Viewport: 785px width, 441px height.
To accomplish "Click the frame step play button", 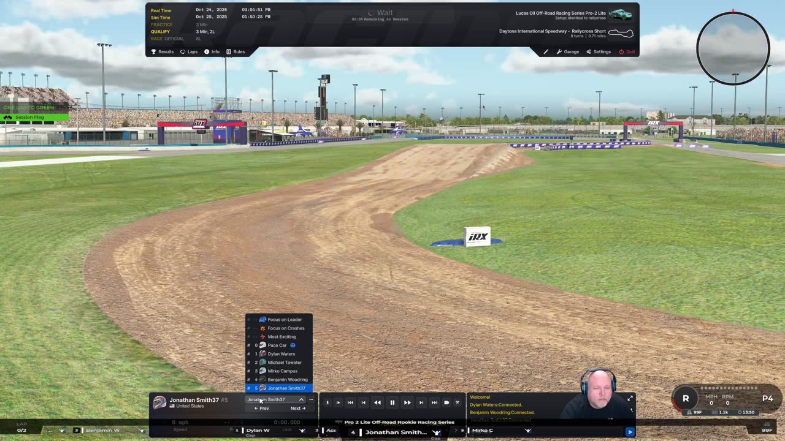I will (x=338, y=402).
